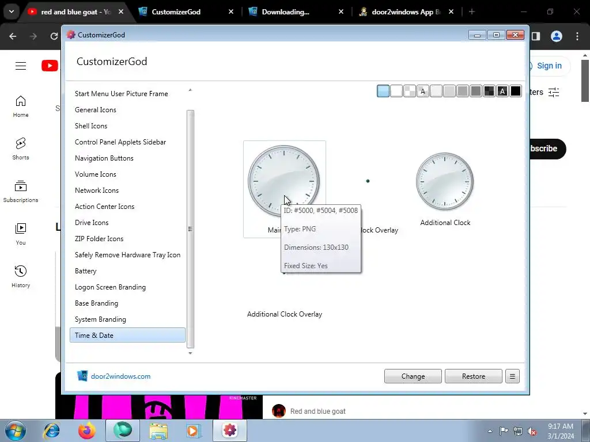
Task: Open a new browser tab
Action: tap(472, 12)
